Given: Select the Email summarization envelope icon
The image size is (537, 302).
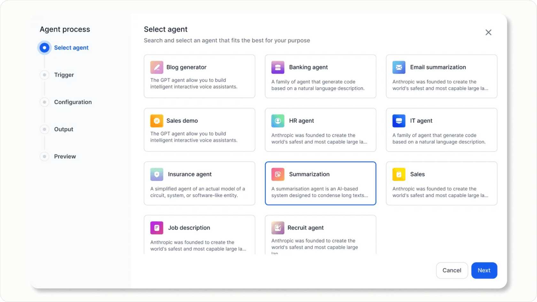Looking at the screenshot, I should click(399, 67).
